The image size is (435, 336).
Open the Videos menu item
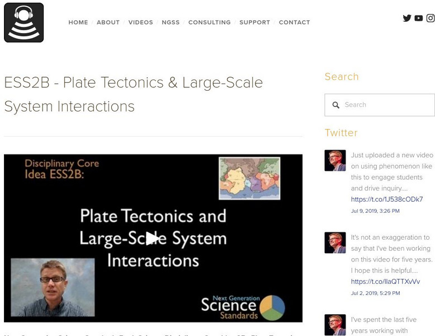point(140,22)
